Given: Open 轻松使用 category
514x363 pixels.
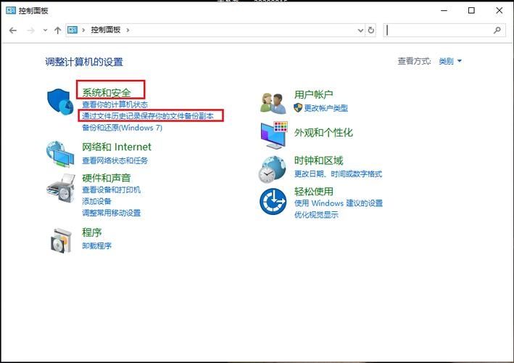Looking at the screenshot, I should (x=314, y=192).
